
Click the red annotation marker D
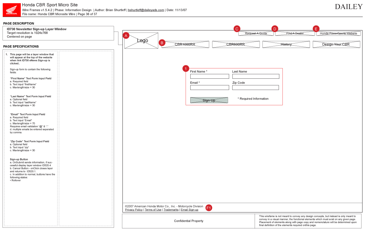click(x=275, y=29)
